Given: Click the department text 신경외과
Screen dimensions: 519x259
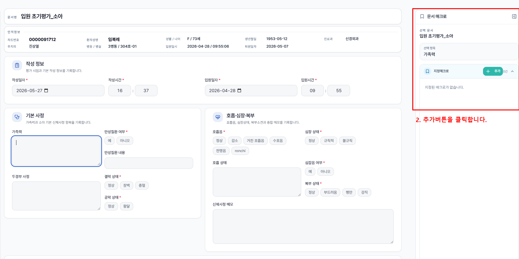Looking at the screenshot, I should [x=352, y=39].
